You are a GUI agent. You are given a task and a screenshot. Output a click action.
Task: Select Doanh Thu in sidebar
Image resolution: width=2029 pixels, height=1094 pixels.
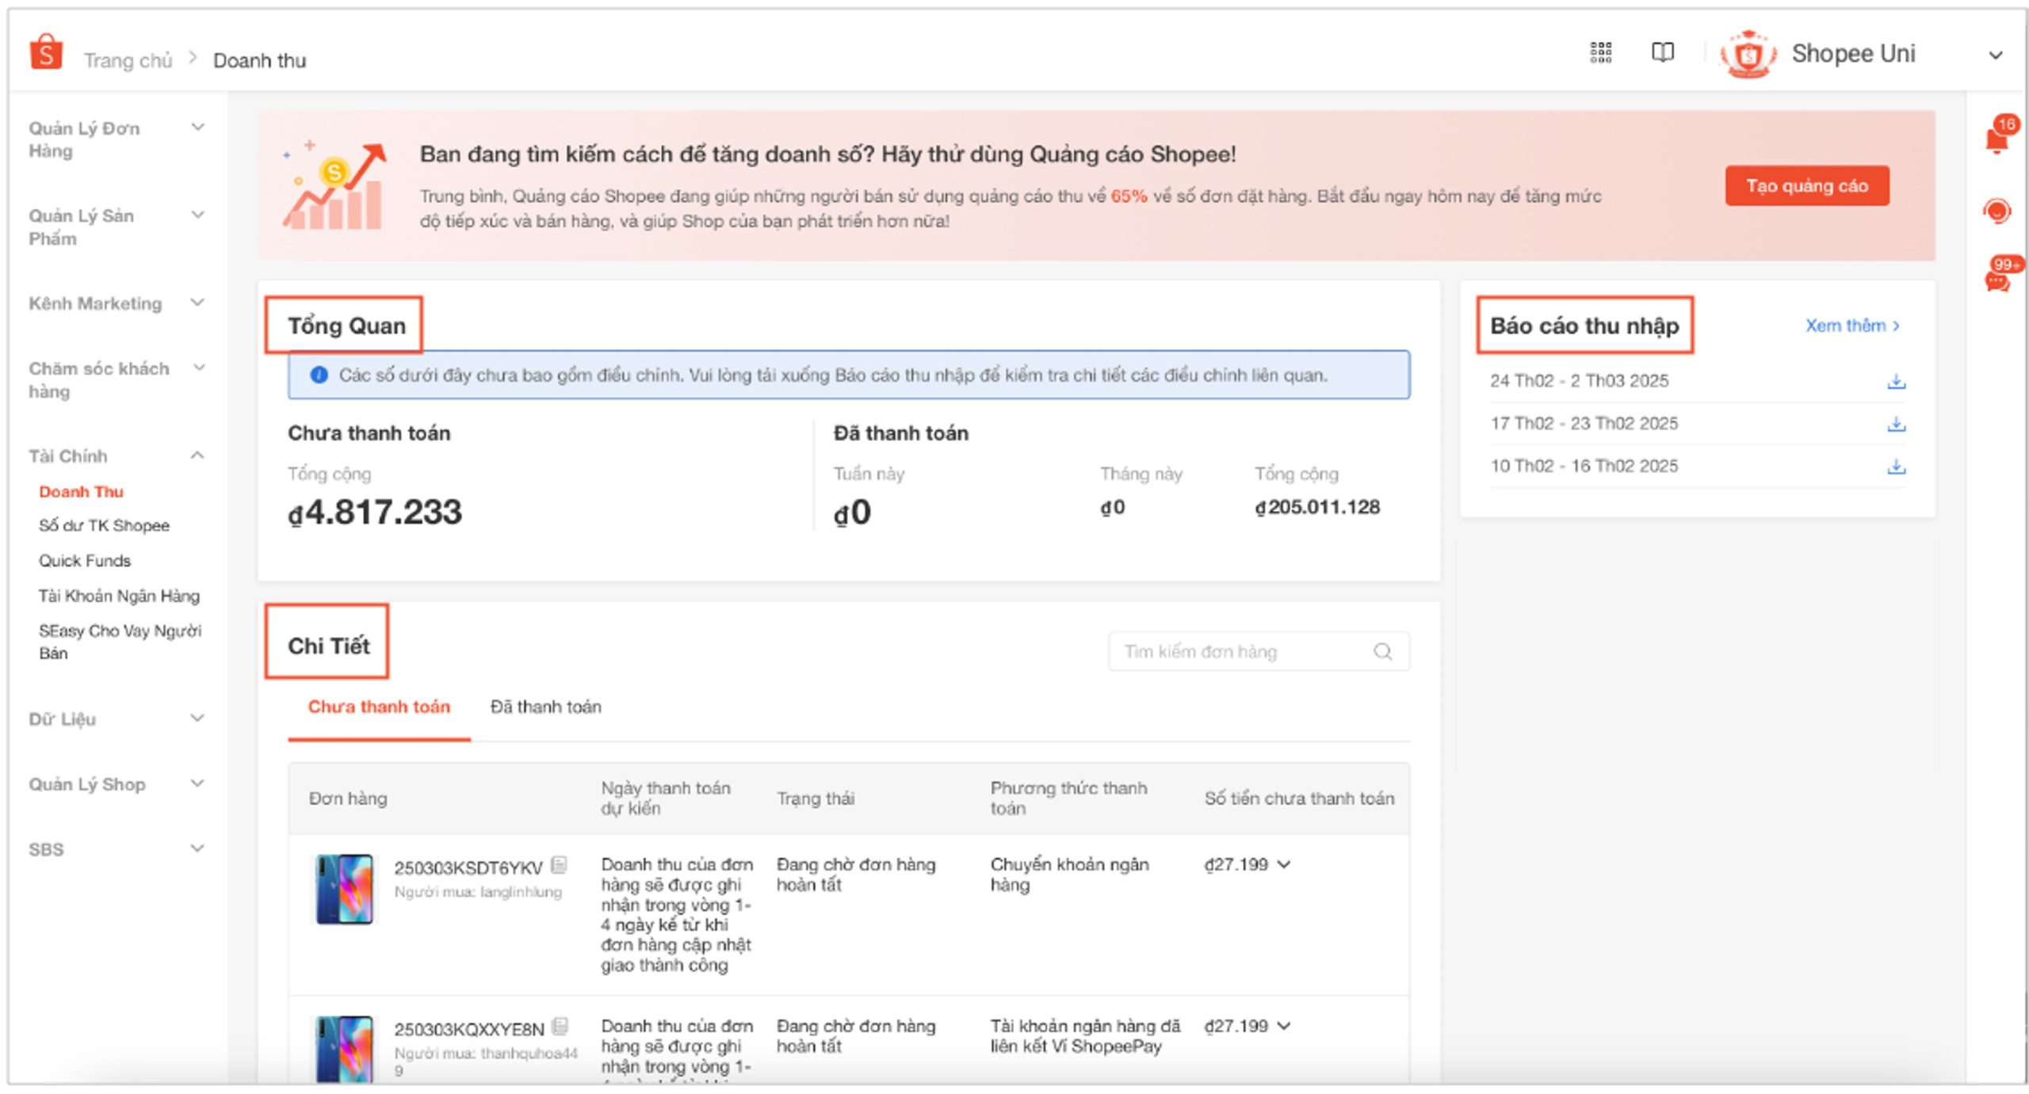pyautogui.click(x=82, y=492)
